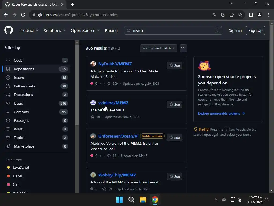Open the Windows Start button
Viewport: 274px width, 206px height.
pyautogui.click(x=119, y=200)
